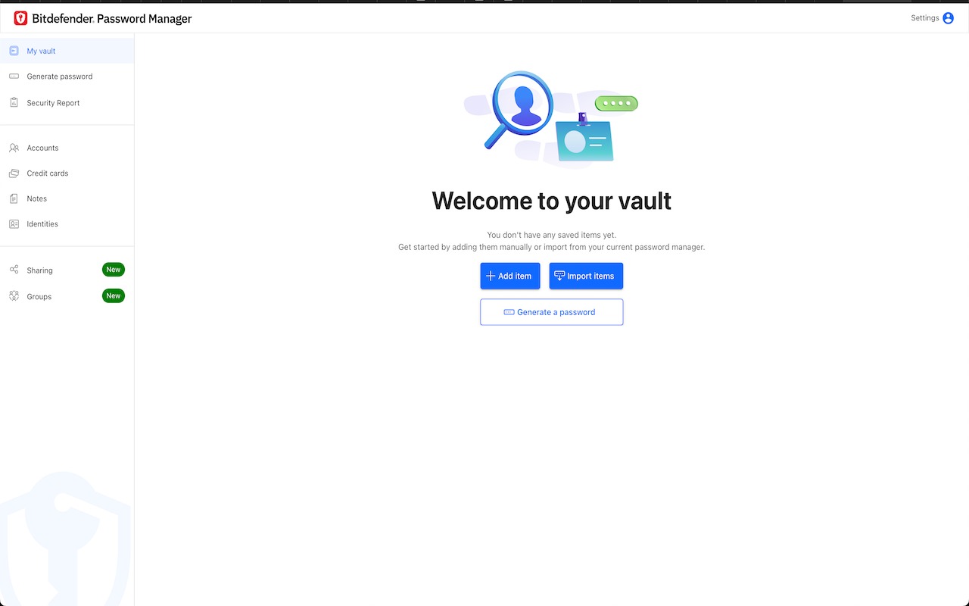The height and width of the screenshot is (606, 969).
Task: Open Security Report clipboard icon
Action: click(14, 102)
